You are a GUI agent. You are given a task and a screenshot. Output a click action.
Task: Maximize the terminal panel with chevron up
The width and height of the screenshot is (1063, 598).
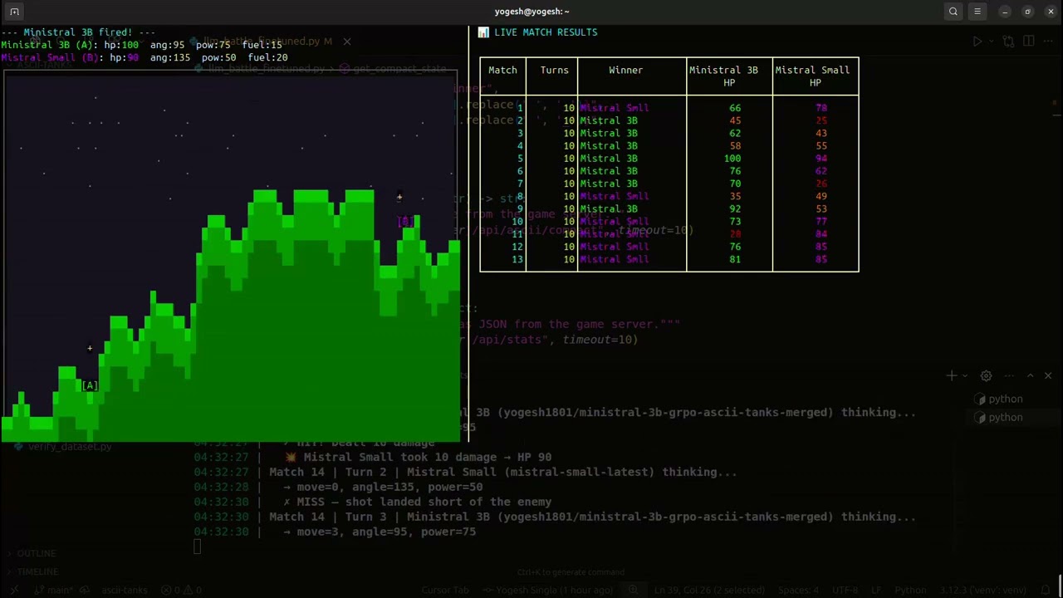click(1030, 376)
